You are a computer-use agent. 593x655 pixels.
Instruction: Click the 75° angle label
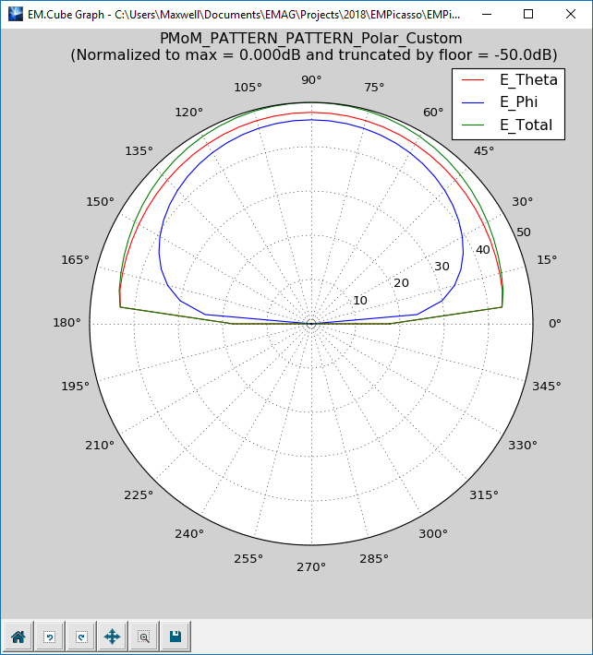point(374,88)
